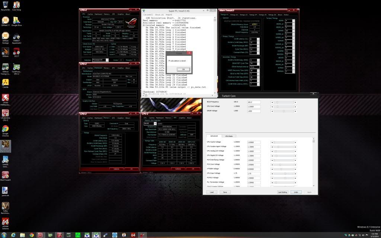Click the DRAM Voltage slider in TurboV

pyautogui.click(x=284, y=111)
